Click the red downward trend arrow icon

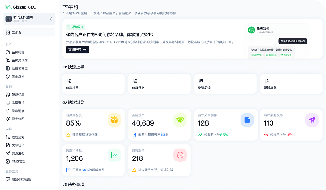pos(266,135)
